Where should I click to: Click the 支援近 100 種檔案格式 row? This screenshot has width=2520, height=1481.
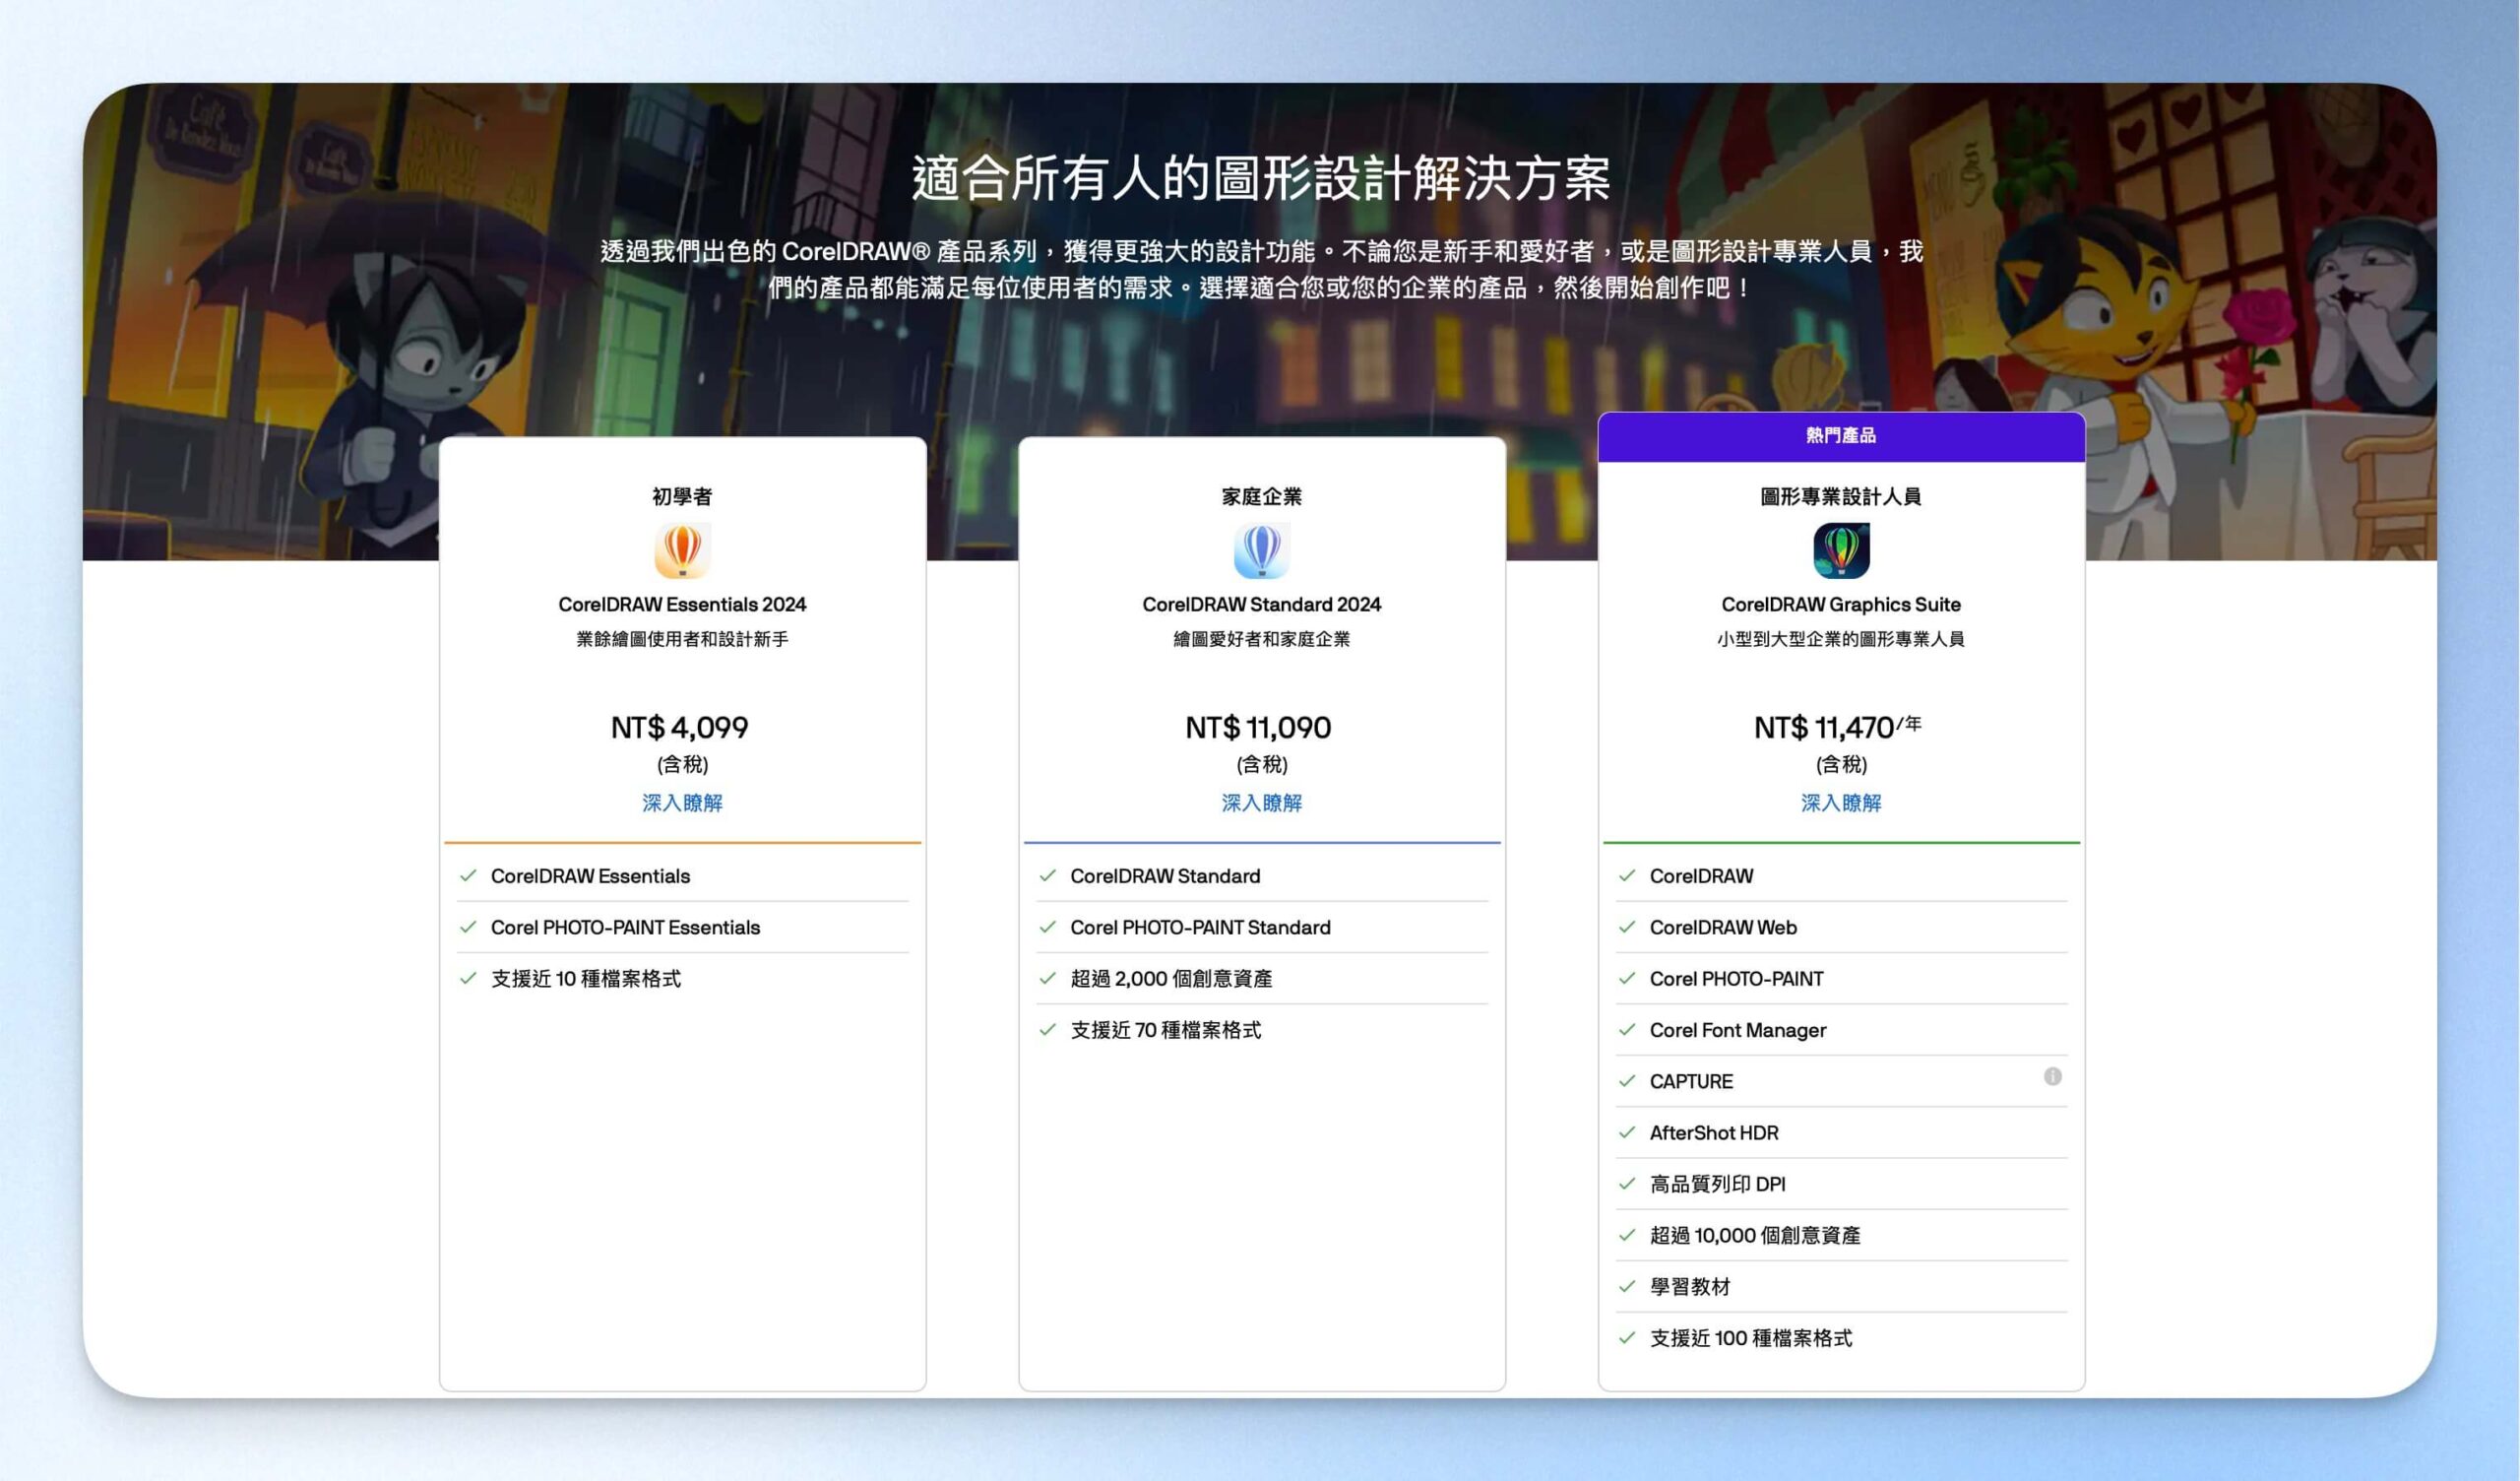(x=1841, y=1339)
